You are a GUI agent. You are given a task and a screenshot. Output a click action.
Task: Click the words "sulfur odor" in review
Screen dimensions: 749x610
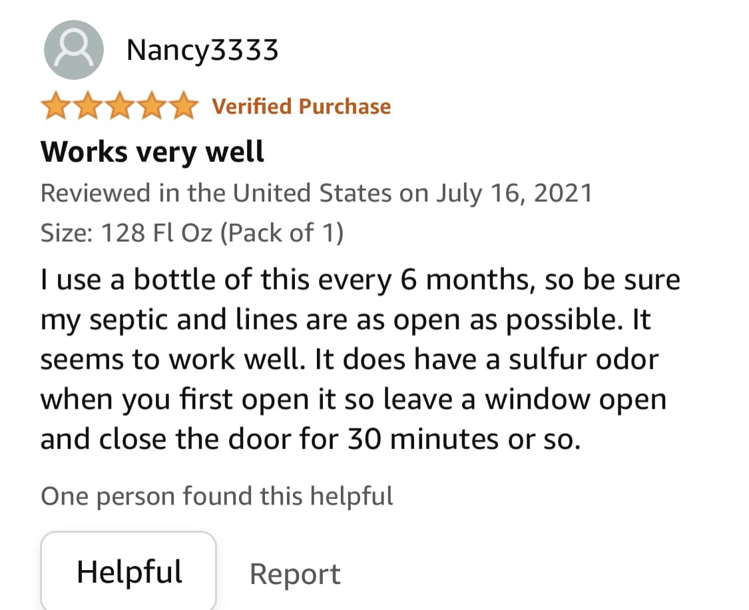[x=583, y=360]
